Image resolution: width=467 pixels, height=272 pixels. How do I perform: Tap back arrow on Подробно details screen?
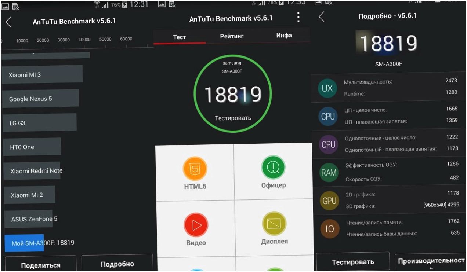point(322,16)
